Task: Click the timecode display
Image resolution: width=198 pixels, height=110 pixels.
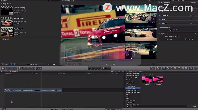Action: tap(99, 68)
